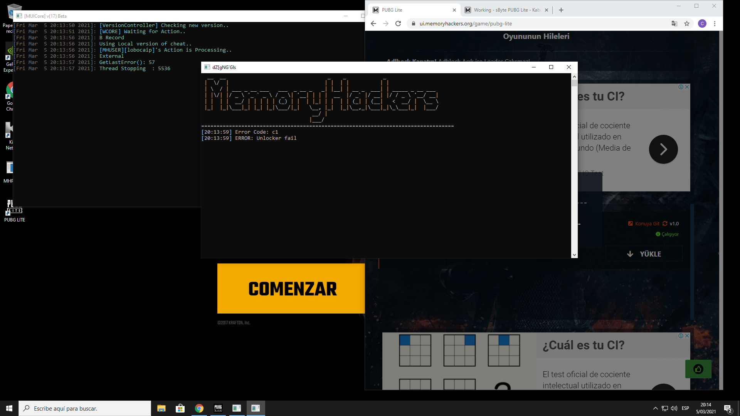
Task: Click the taskbar search box
Action: 85,408
